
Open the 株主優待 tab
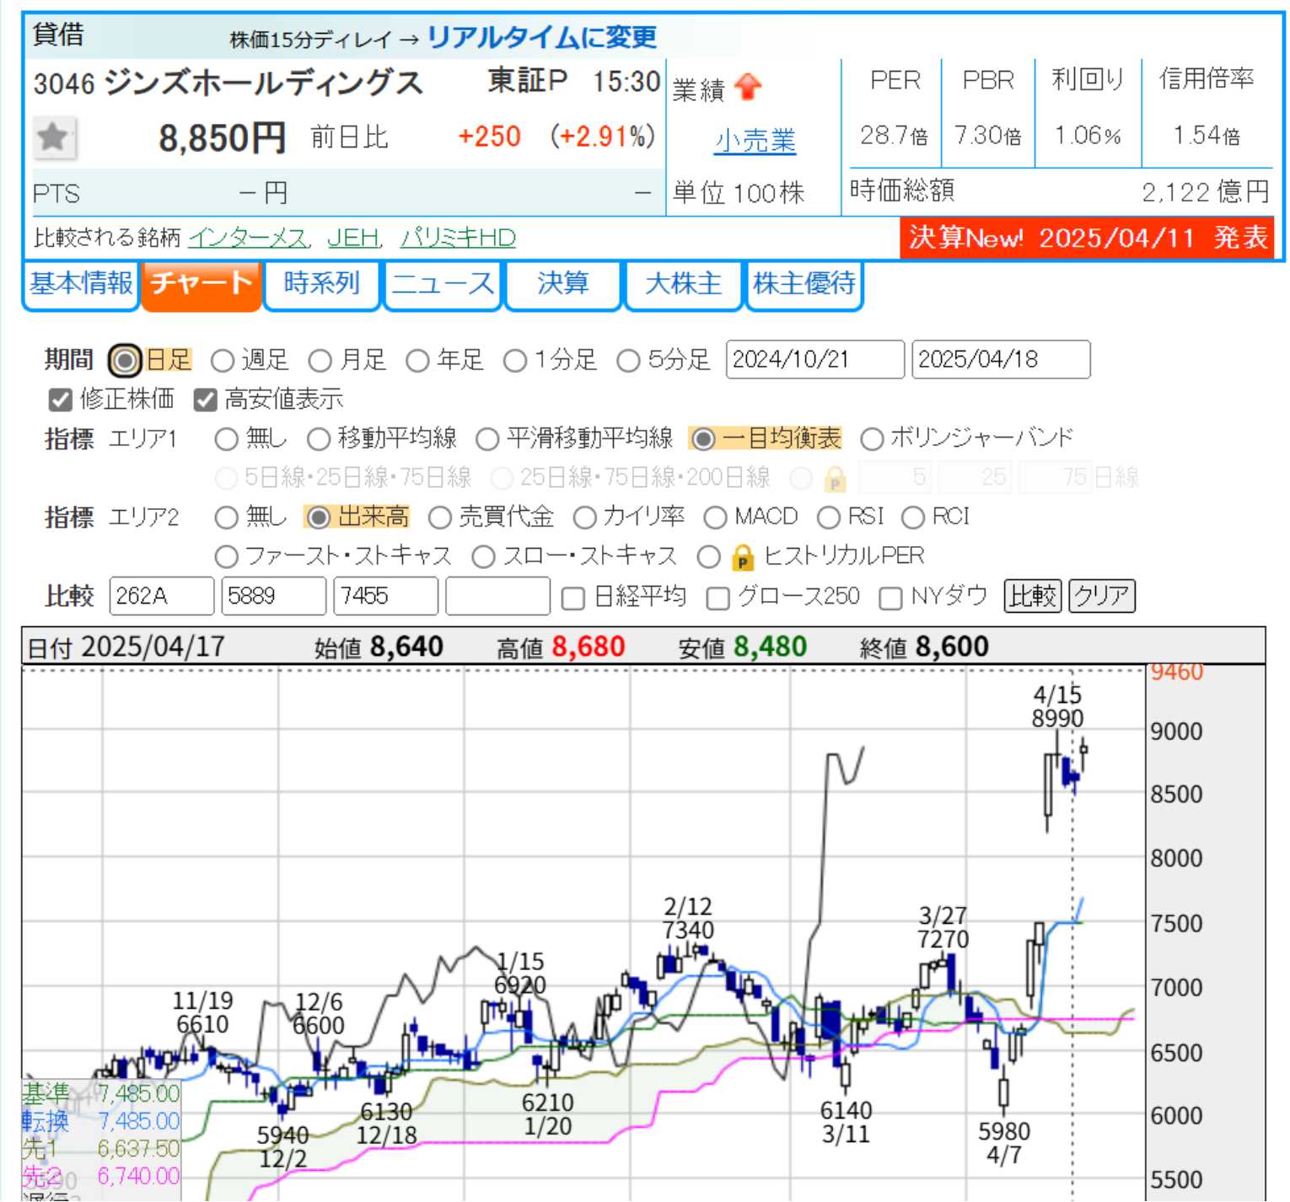coord(804,284)
